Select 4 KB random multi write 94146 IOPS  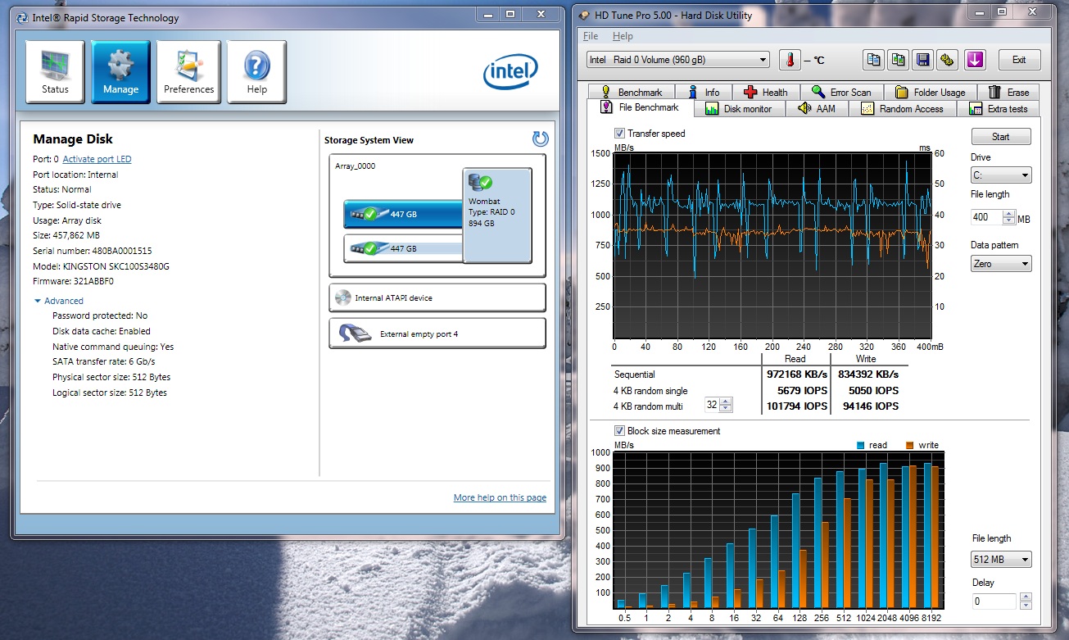pos(869,406)
